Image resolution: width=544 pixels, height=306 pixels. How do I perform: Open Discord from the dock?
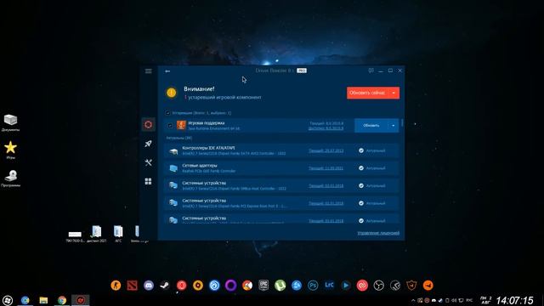(149, 286)
